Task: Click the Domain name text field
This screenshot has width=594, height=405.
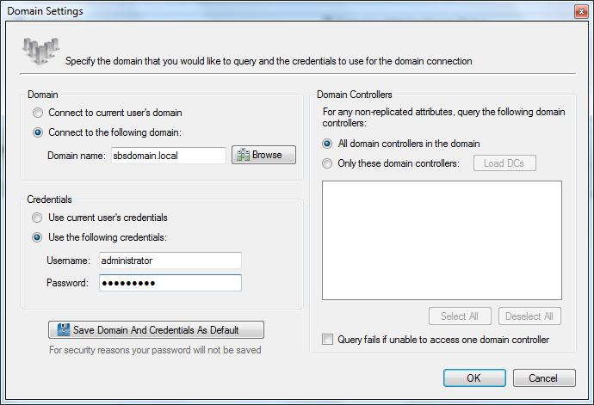Action: [168, 155]
